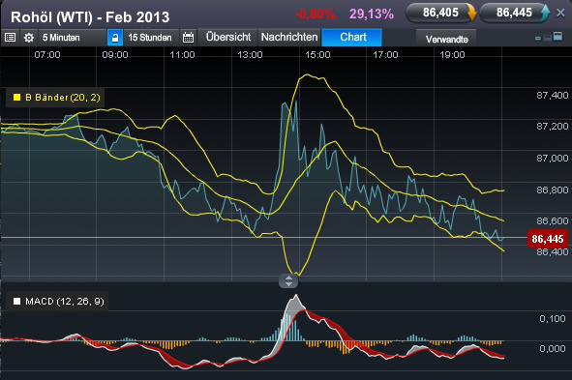Select the medium window size icon
Viewport: 572px width, 380px height.
point(547,37)
